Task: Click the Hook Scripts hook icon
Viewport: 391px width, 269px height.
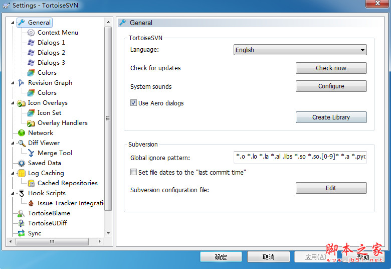Action: point(22,193)
